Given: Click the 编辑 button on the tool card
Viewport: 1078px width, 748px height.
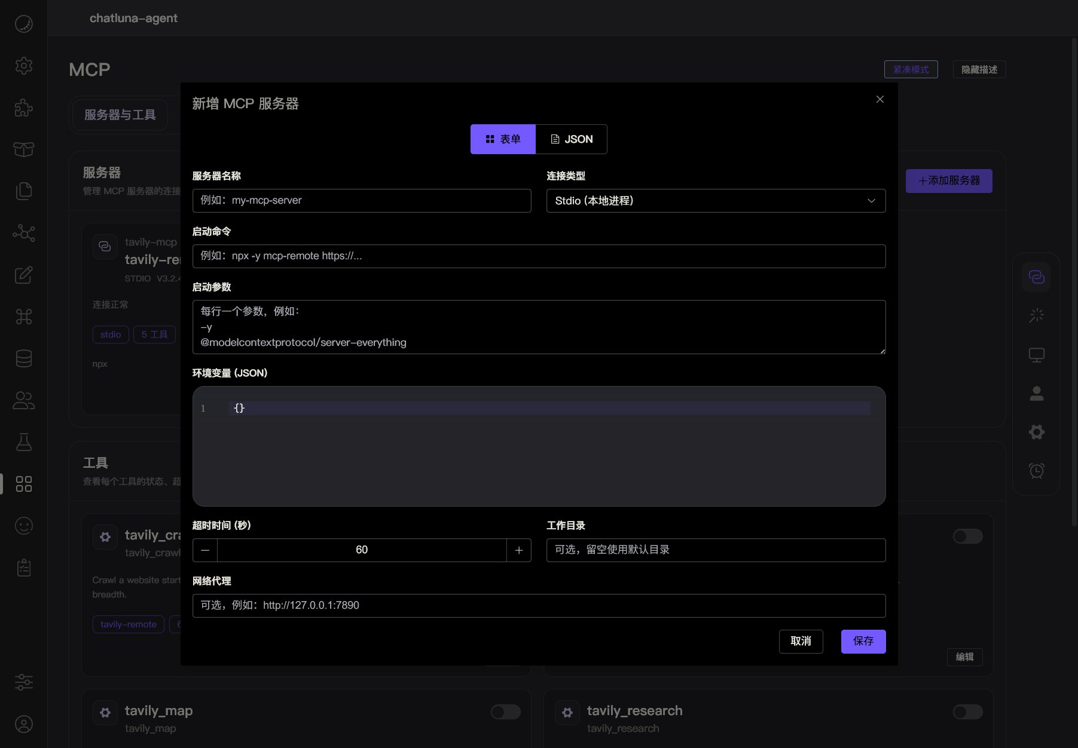Looking at the screenshot, I should click(964, 657).
